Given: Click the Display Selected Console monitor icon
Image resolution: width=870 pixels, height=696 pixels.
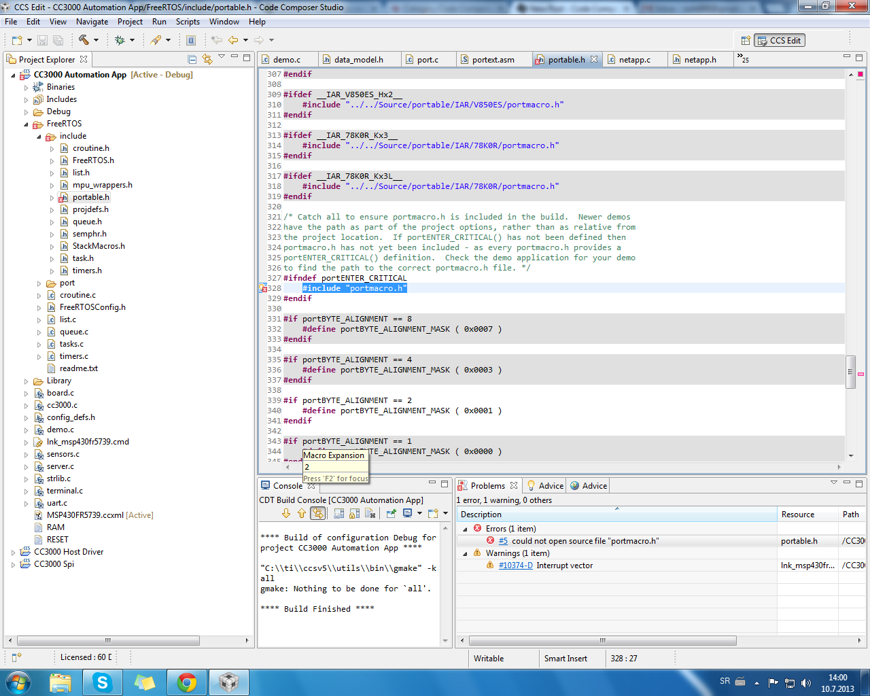Looking at the screenshot, I should (407, 514).
